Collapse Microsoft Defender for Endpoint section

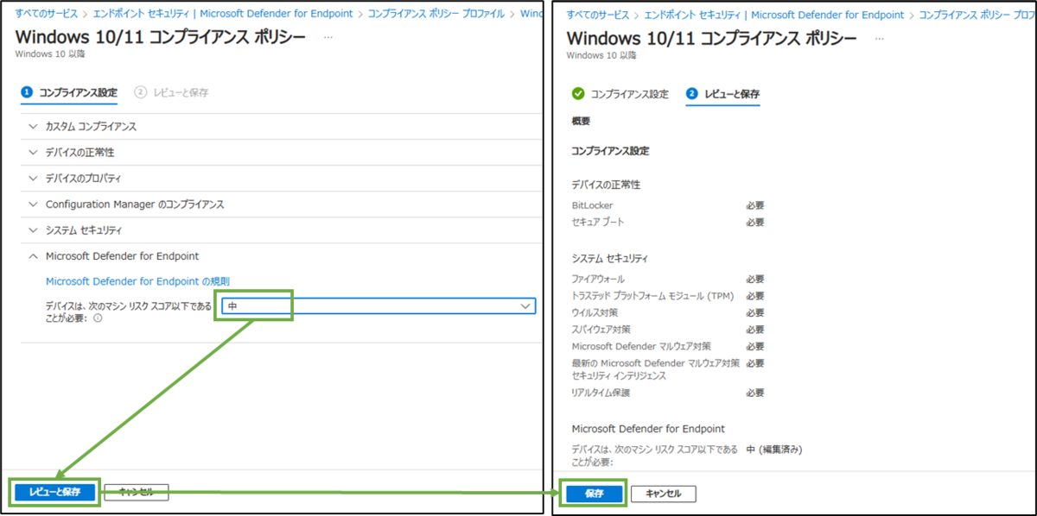(x=279, y=255)
